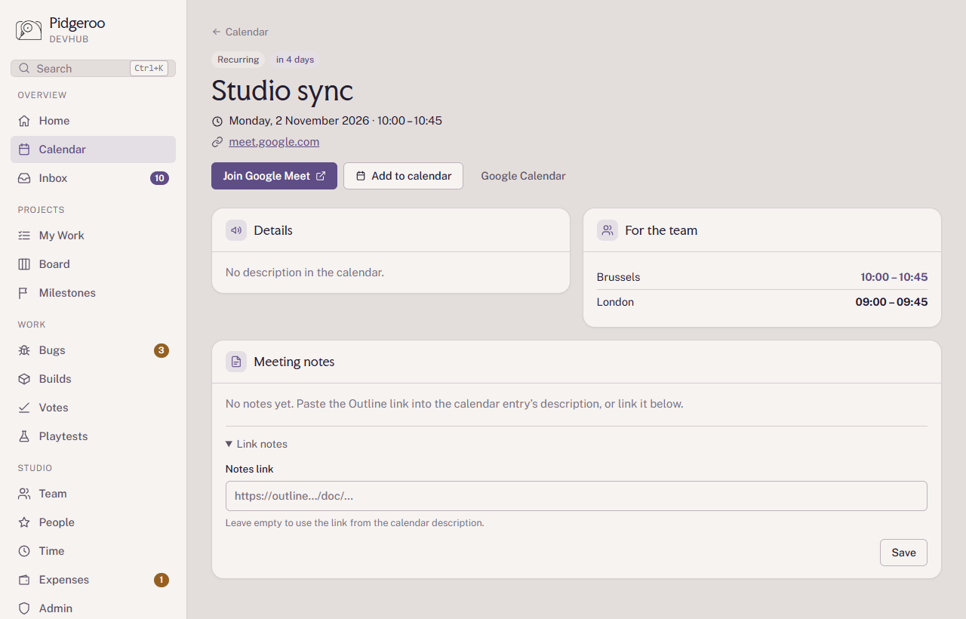This screenshot has height=619, width=966.
Task: Click the sidebar Search box
Action: (x=93, y=69)
